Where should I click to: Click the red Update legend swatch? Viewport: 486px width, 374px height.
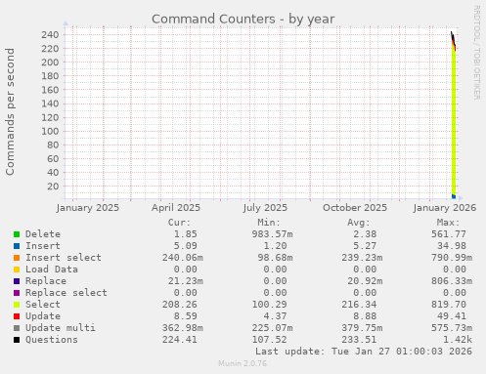[x=17, y=316]
